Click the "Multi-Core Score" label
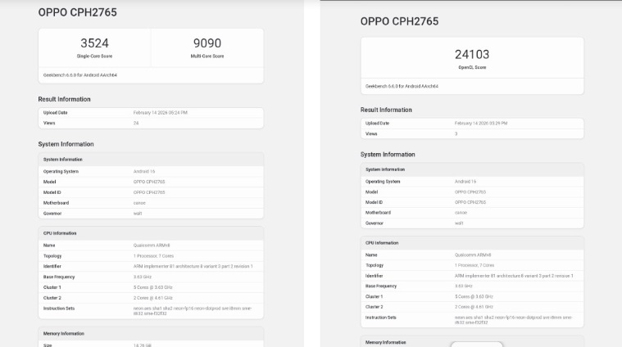Image resolution: width=622 pixels, height=347 pixels. (207, 56)
